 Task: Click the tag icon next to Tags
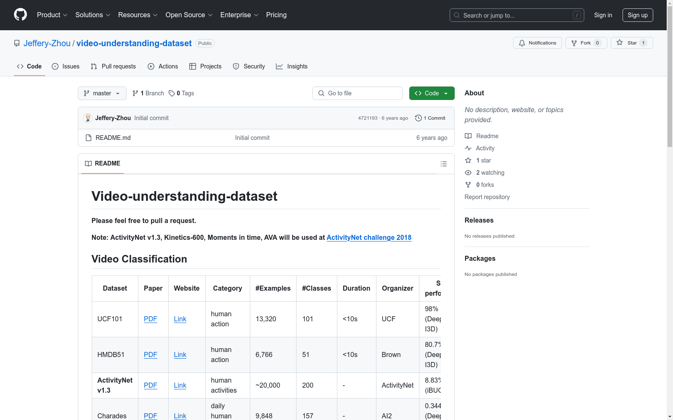172,93
